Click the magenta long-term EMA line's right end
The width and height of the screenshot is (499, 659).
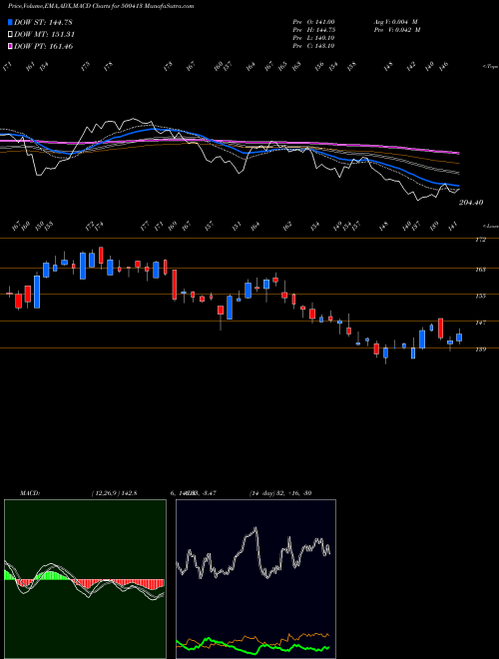click(x=458, y=153)
